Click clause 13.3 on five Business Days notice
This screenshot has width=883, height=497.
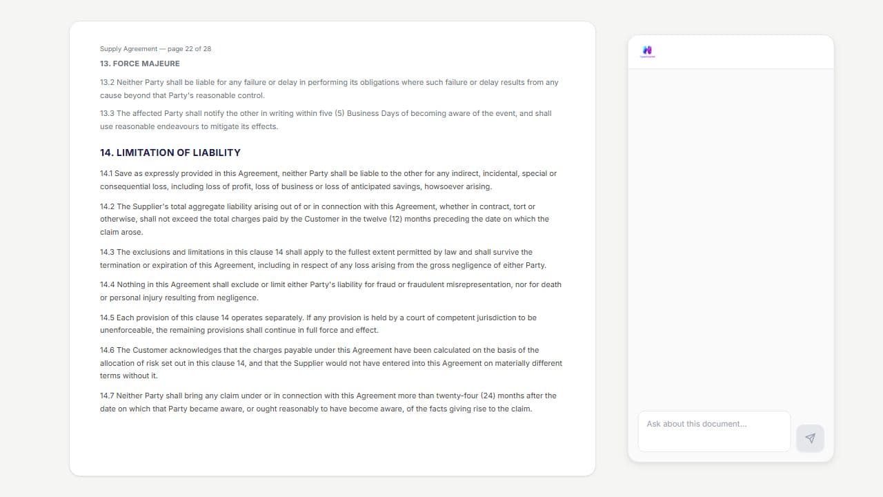coord(326,120)
